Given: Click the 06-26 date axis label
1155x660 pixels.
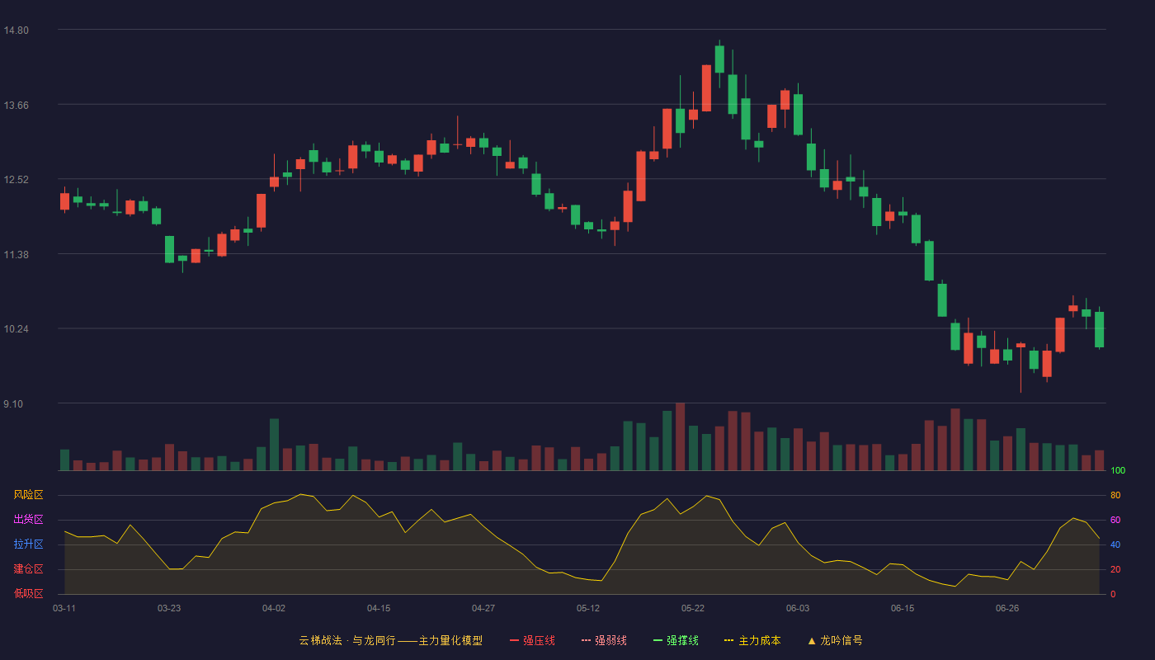Looking at the screenshot, I should point(1007,608).
